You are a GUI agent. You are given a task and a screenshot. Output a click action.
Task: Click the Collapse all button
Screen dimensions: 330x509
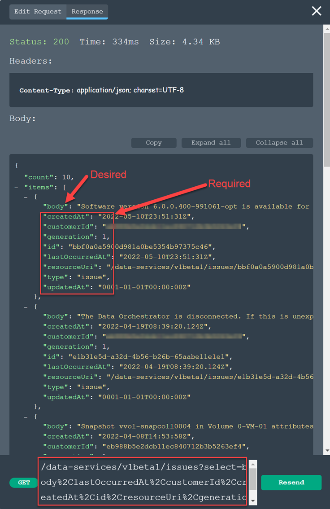pyautogui.click(x=279, y=143)
